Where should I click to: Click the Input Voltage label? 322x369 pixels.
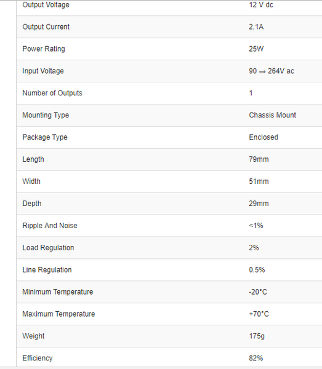coord(43,71)
